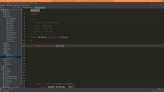Open the TODO tool window
Viewport: 164px width, 92px height.
(3, 89)
